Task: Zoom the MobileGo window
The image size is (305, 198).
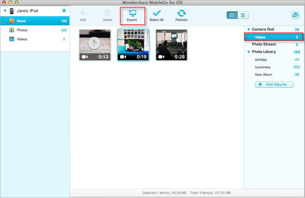Action: tap(17, 2)
